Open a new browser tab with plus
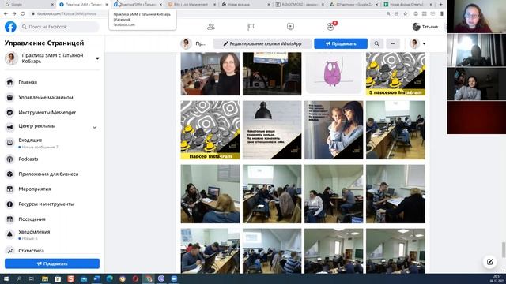Screen dimensions: 506x284 pyautogui.click(x=441, y=5)
